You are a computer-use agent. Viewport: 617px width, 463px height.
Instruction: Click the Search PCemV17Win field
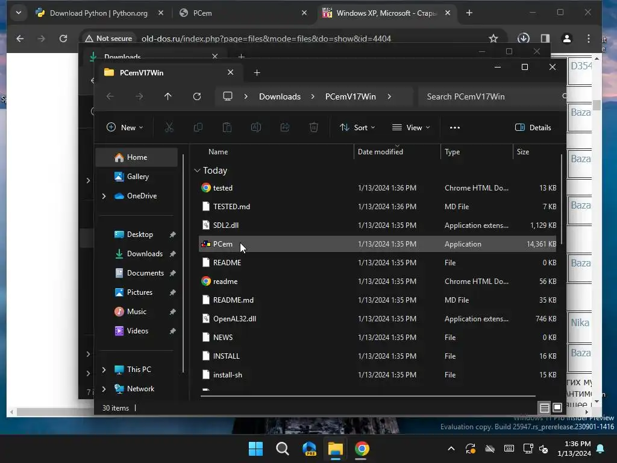(492, 96)
